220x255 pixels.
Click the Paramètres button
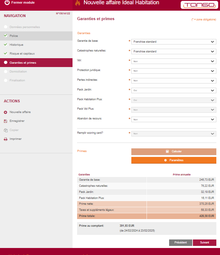(174, 160)
